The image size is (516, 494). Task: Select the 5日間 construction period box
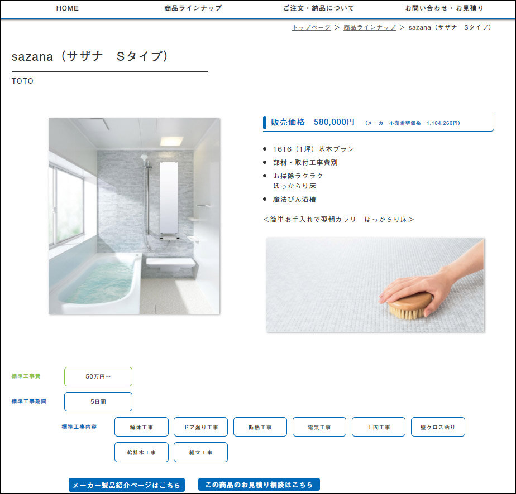coord(98,401)
